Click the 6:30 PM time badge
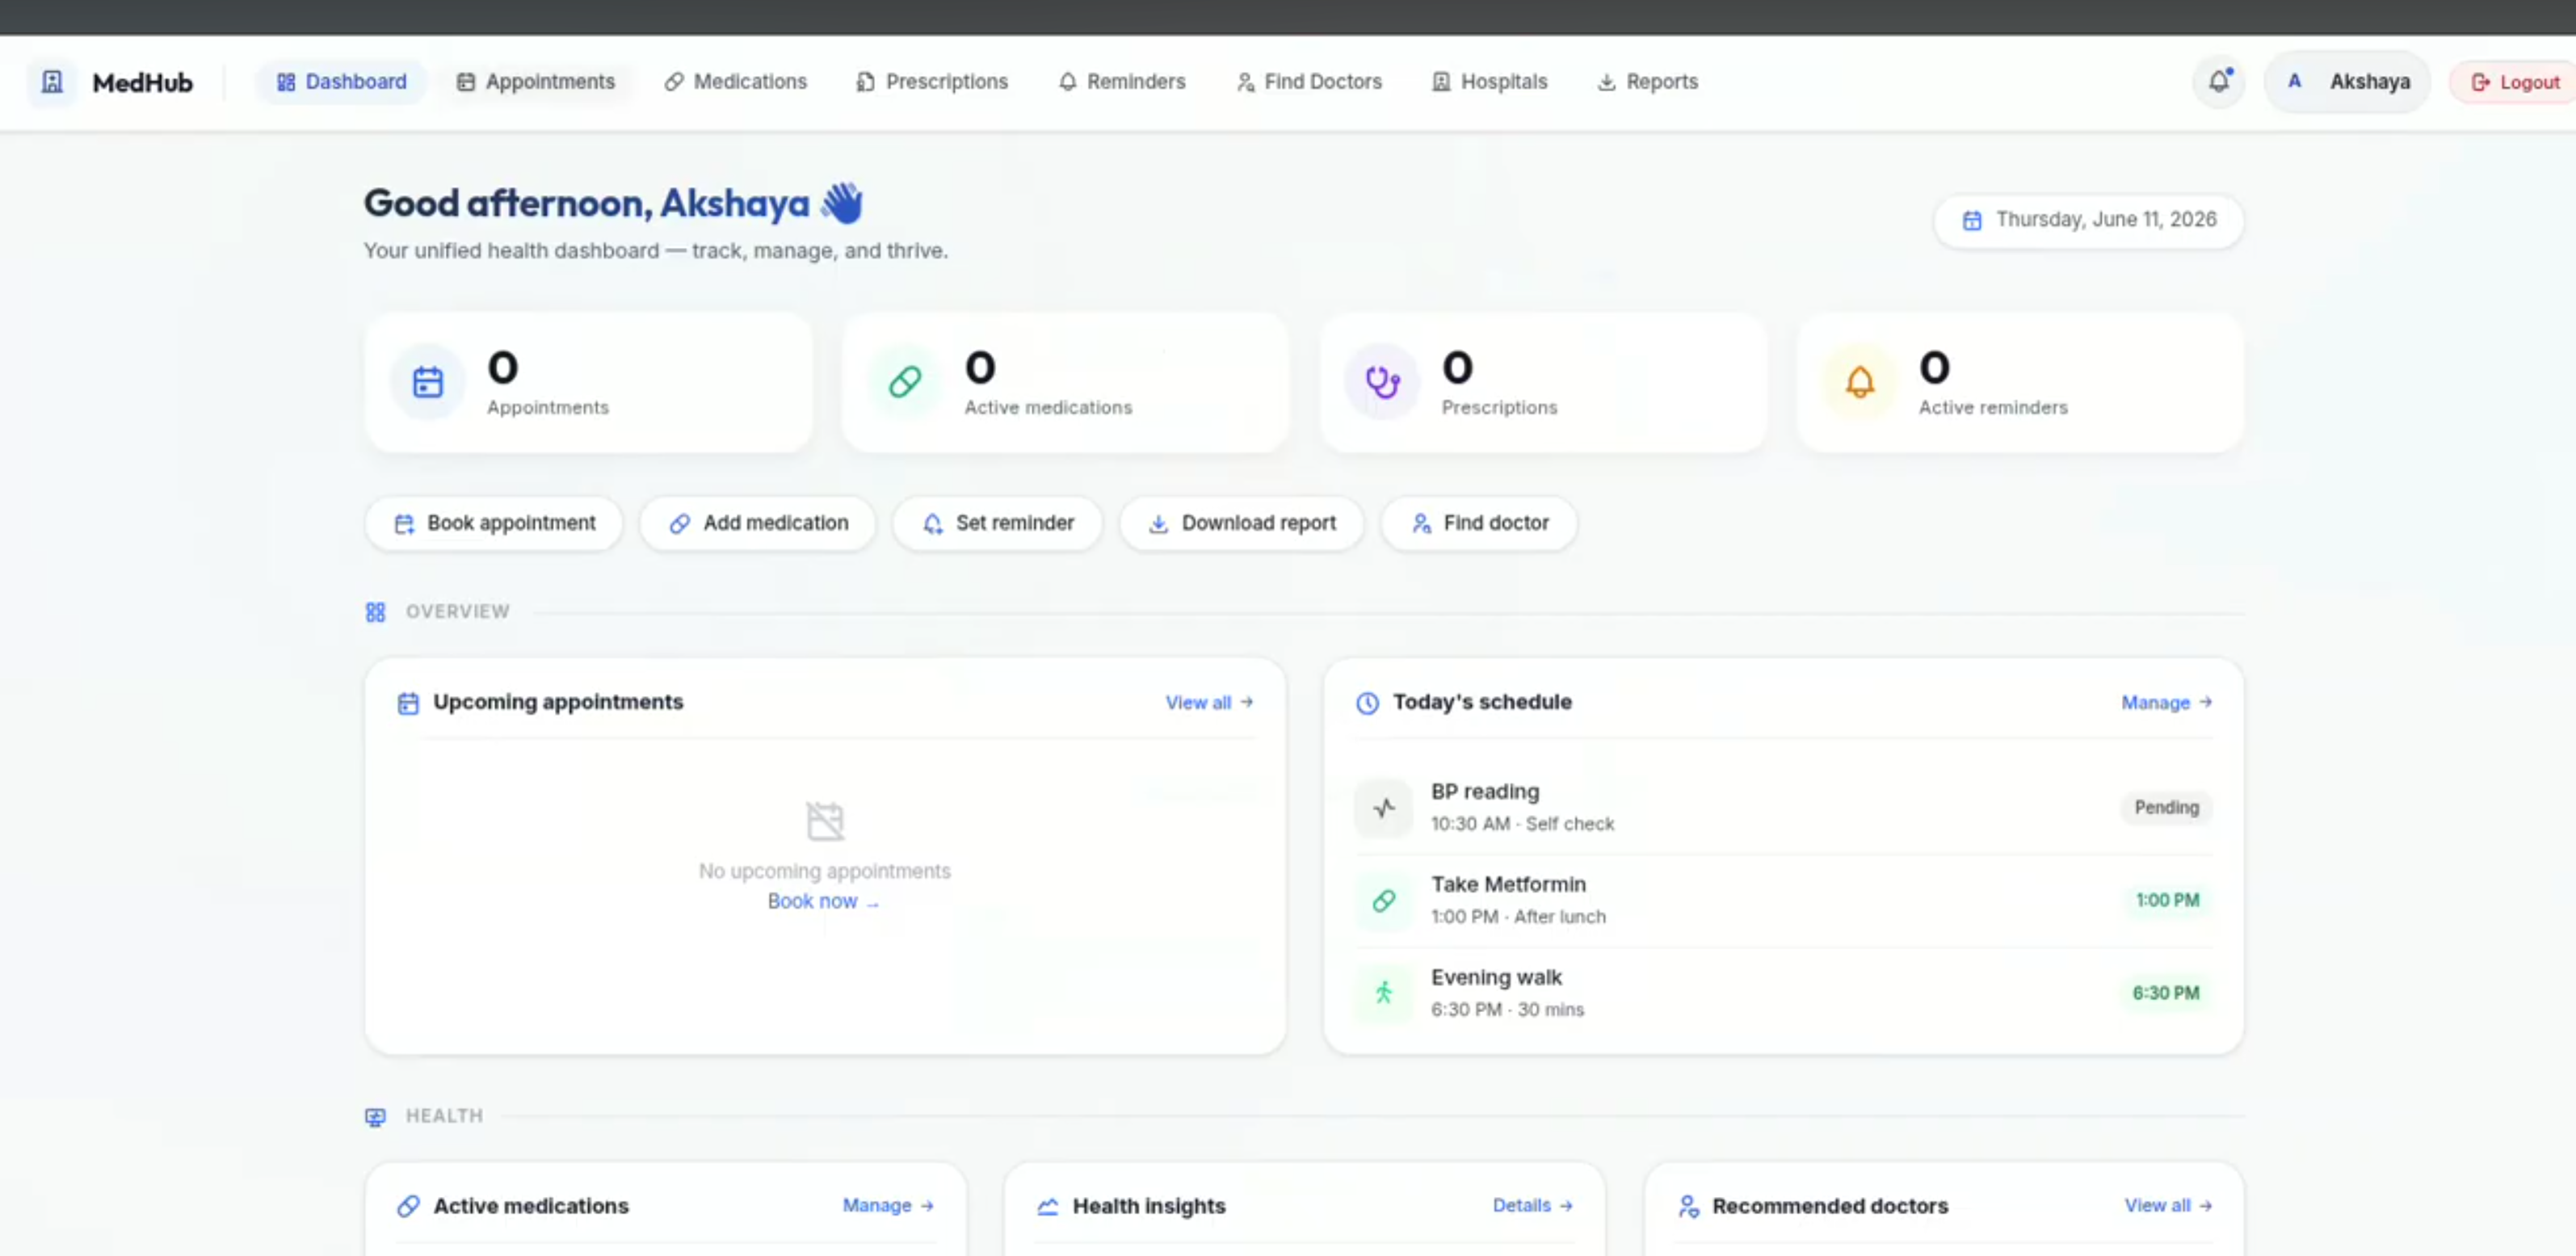 2165,993
